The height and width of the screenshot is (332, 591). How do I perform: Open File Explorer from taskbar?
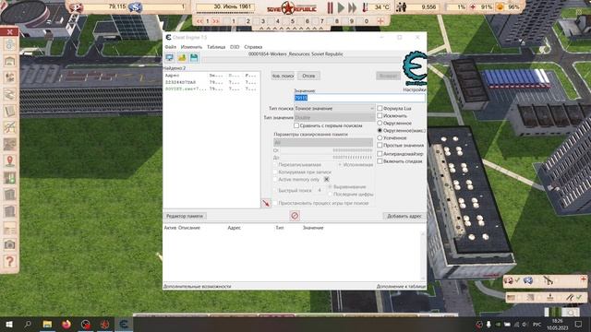[47, 324]
